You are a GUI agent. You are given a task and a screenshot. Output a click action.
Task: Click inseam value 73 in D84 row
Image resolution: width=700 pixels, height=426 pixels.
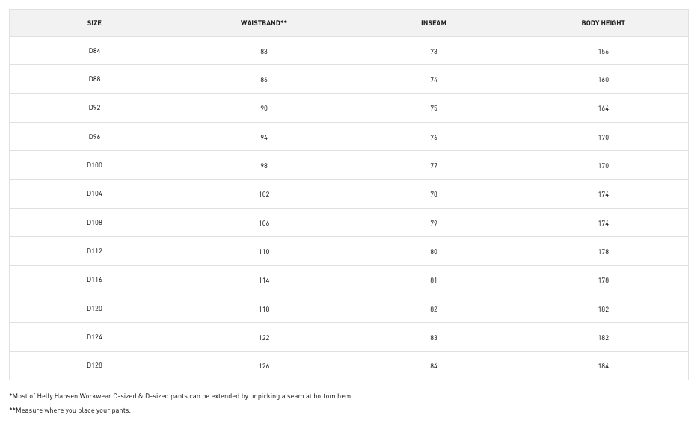coord(434,52)
